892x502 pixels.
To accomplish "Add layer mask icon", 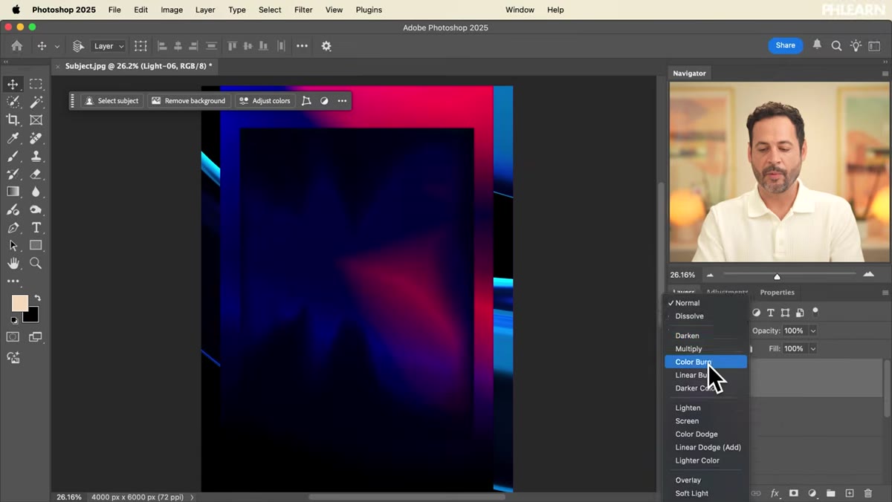I will pyautogui.click(x=794, y=493).
